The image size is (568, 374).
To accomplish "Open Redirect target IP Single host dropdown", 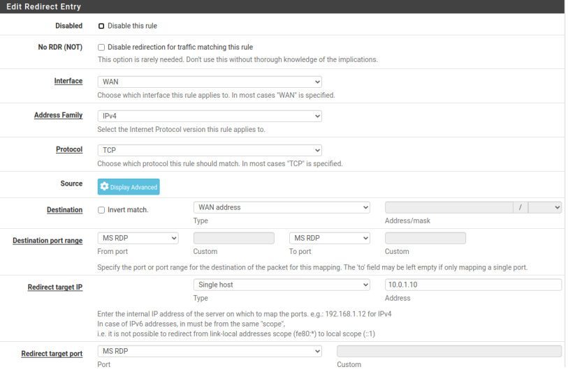I will pos(282,285).
